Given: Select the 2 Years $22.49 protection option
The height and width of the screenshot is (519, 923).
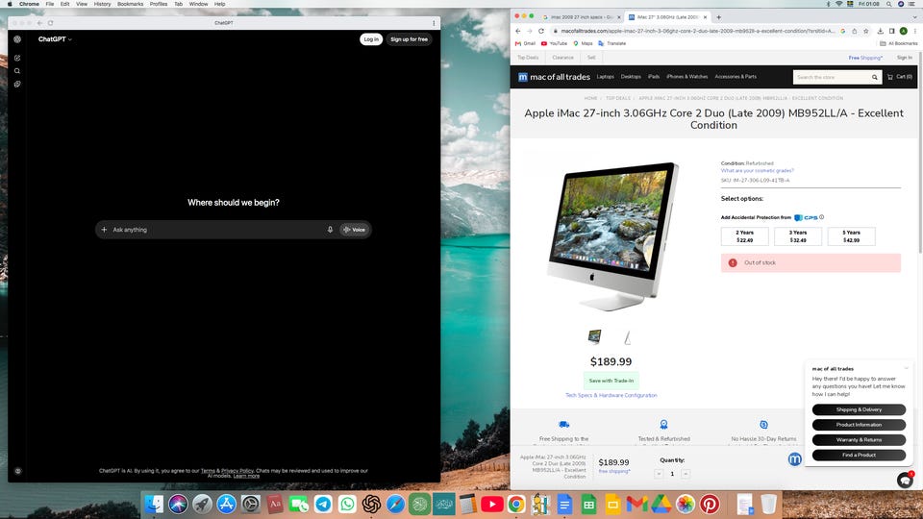Looking at the screenshot, I should [744, 236].
